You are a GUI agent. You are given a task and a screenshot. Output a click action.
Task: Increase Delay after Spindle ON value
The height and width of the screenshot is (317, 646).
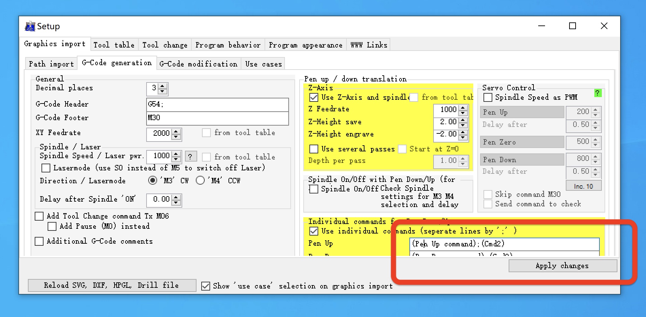176,197
